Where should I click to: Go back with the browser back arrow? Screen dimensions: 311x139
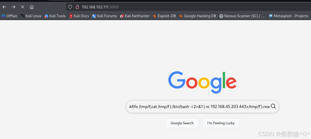click(x=4, y=7)
